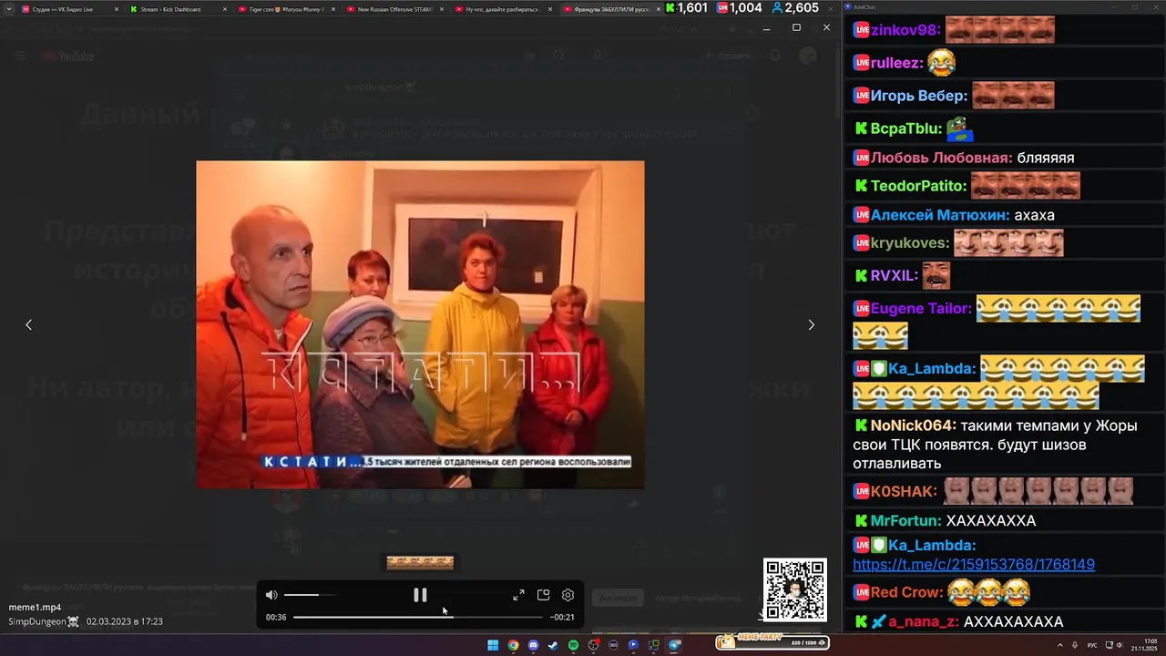Open Steam from the taskbar

point(553,645)
